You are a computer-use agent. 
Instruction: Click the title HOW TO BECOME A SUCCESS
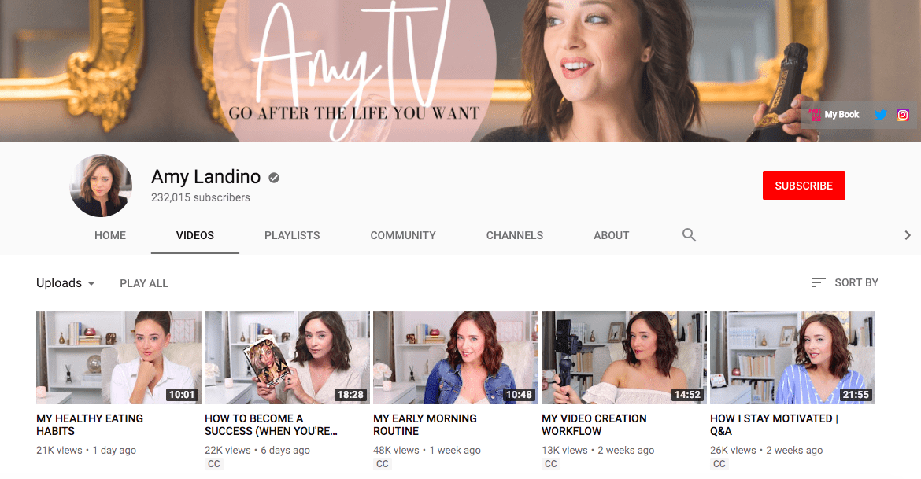[271, 425]
